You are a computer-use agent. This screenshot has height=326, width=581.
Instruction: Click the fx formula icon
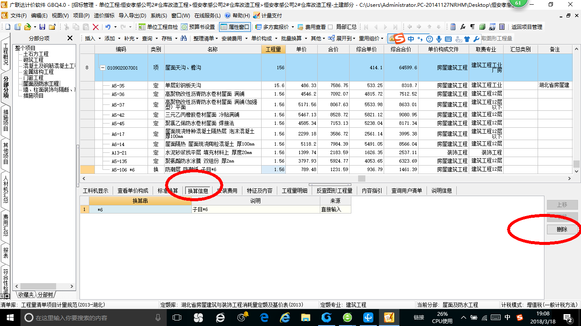pyautogui.click(x=463, y=27)
